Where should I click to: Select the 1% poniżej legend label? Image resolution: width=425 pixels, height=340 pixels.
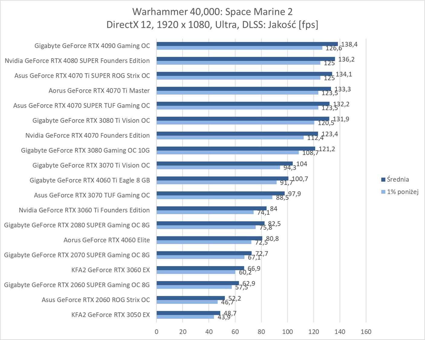[x=403, y=192]
